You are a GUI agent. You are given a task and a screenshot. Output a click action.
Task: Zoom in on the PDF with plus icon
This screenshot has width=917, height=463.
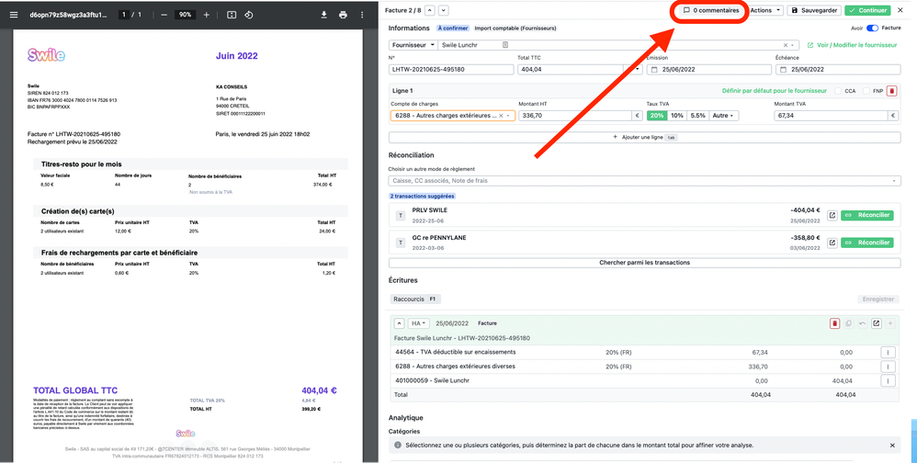(206, 15)
